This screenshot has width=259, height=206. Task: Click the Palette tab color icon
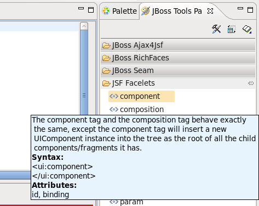click(x=106, y=11)
